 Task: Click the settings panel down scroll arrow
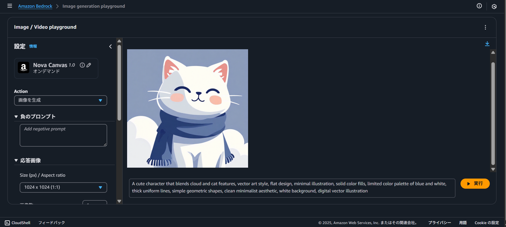tap(119, 201)
